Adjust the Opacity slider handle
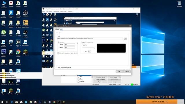The height and width of the screenshot is (104, 185). pos(94,48)
